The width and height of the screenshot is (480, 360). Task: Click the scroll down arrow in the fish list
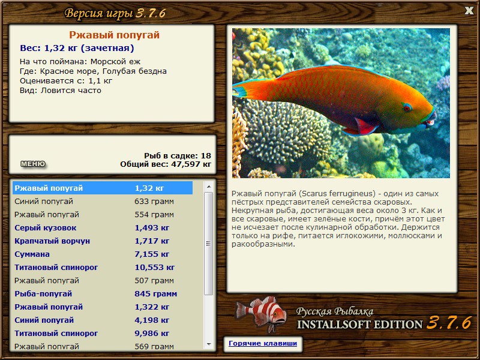coord(209,344)
